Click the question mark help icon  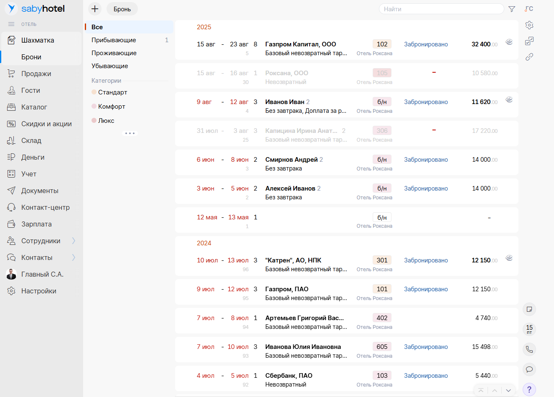click(529, 389)
